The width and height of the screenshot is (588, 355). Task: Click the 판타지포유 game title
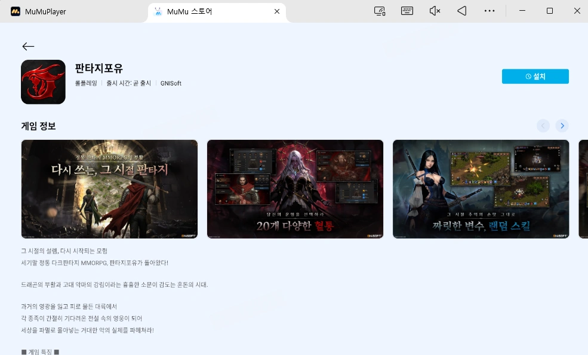click(x=99, y=68)
